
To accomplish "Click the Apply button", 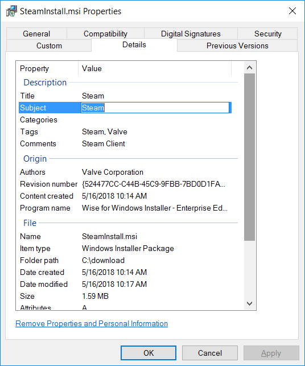I will coord(271,353).
